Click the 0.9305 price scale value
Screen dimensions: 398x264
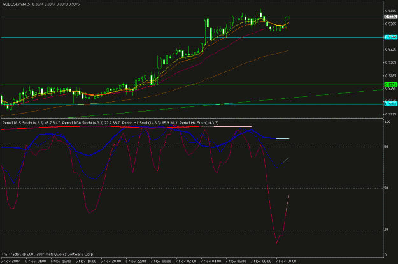tap(390, 62)
